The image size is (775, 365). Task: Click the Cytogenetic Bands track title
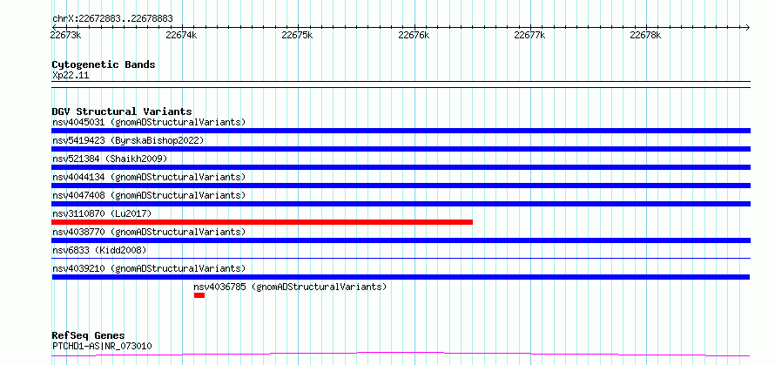104,64
